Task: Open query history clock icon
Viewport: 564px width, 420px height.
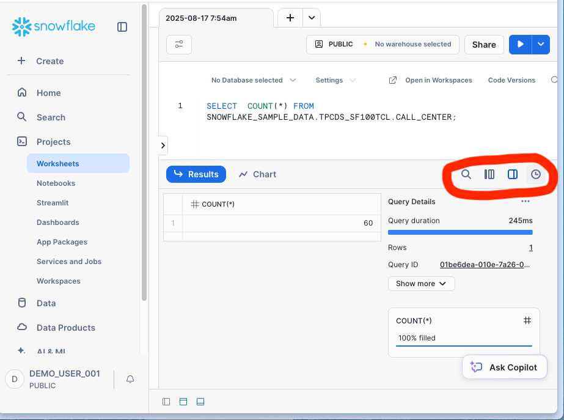Action: click(536, 174)
